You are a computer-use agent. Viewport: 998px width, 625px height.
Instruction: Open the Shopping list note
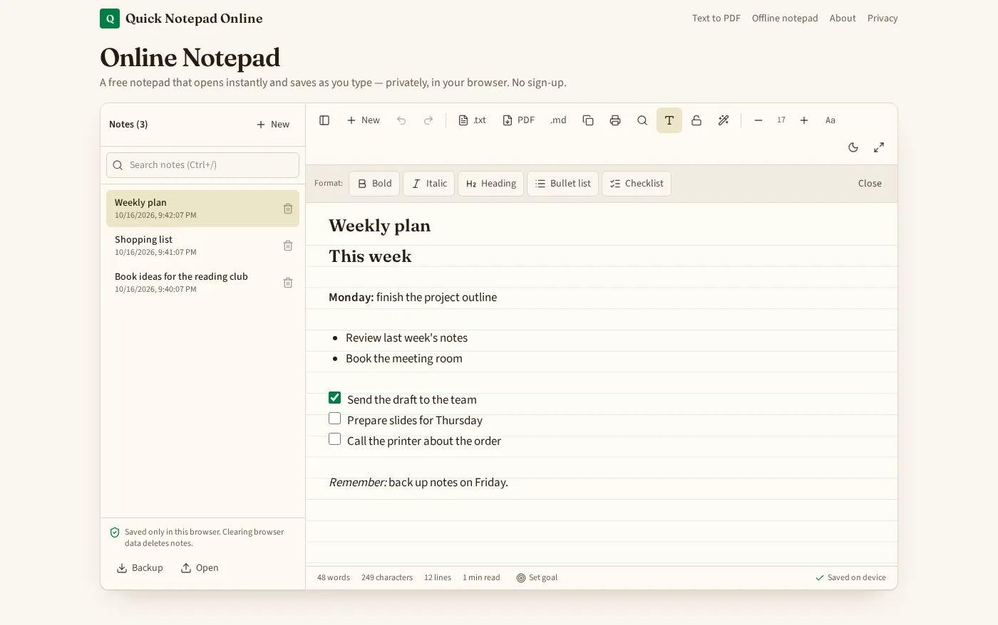(202, 246)
